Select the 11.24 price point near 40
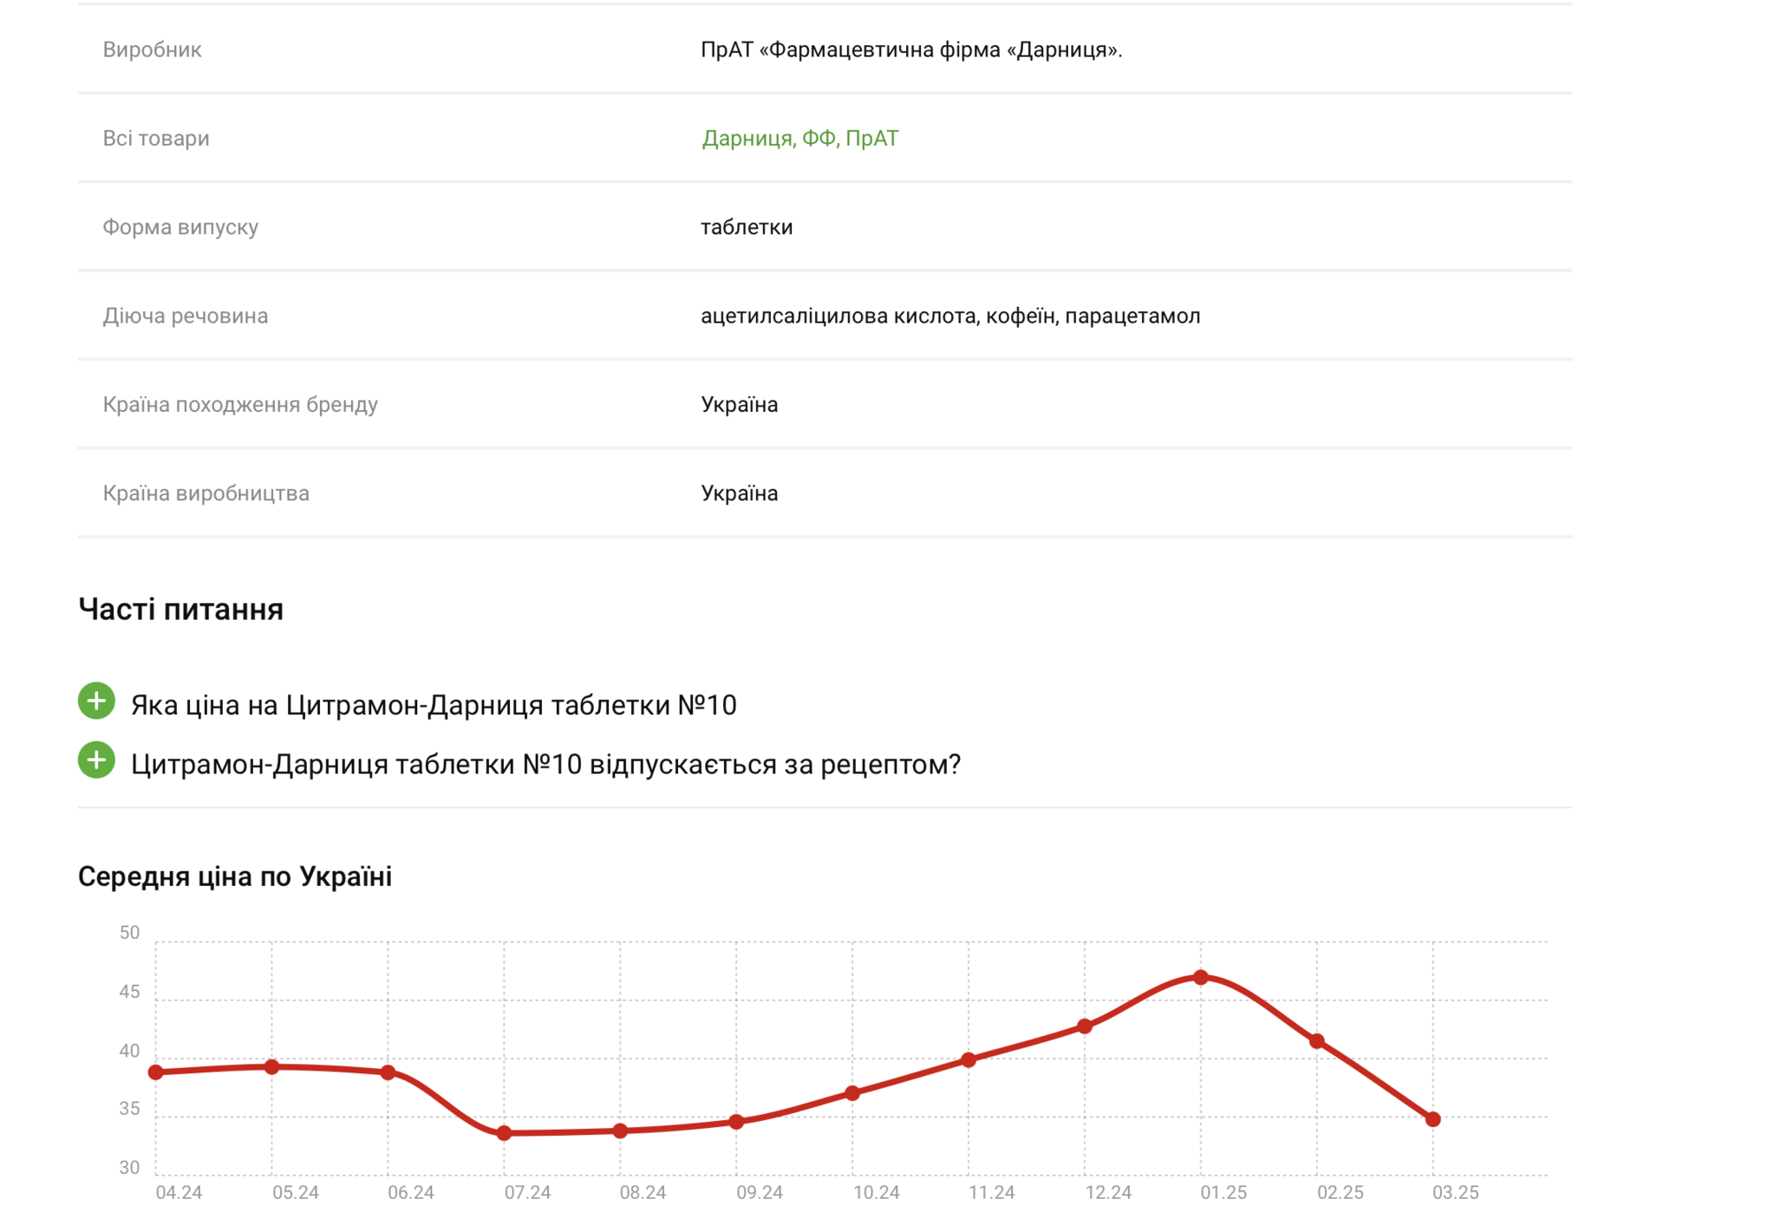The width and height of the screenshot is (1768, 1212). click(x=969, y=1060)
